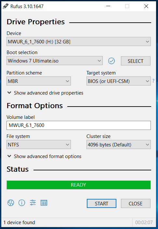This screenshot has width=158, height=229.
Task: Click the 00:02:07 elapsed timer
Action: point(144,223)
